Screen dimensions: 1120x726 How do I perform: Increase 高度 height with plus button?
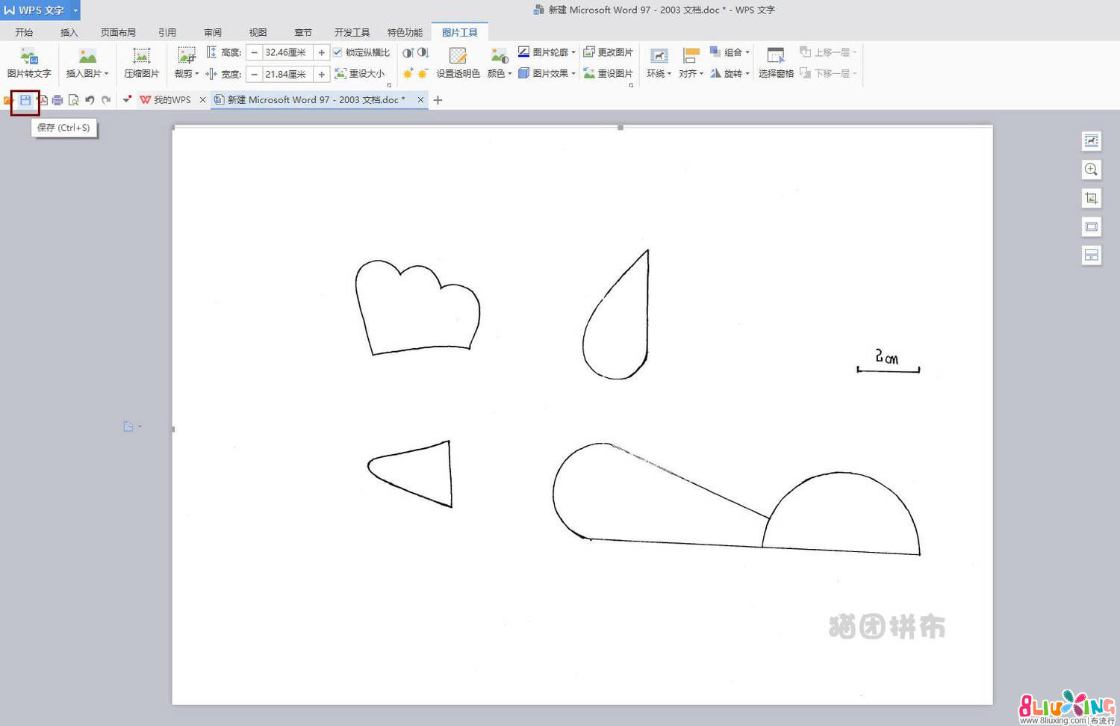pos(322,52)
